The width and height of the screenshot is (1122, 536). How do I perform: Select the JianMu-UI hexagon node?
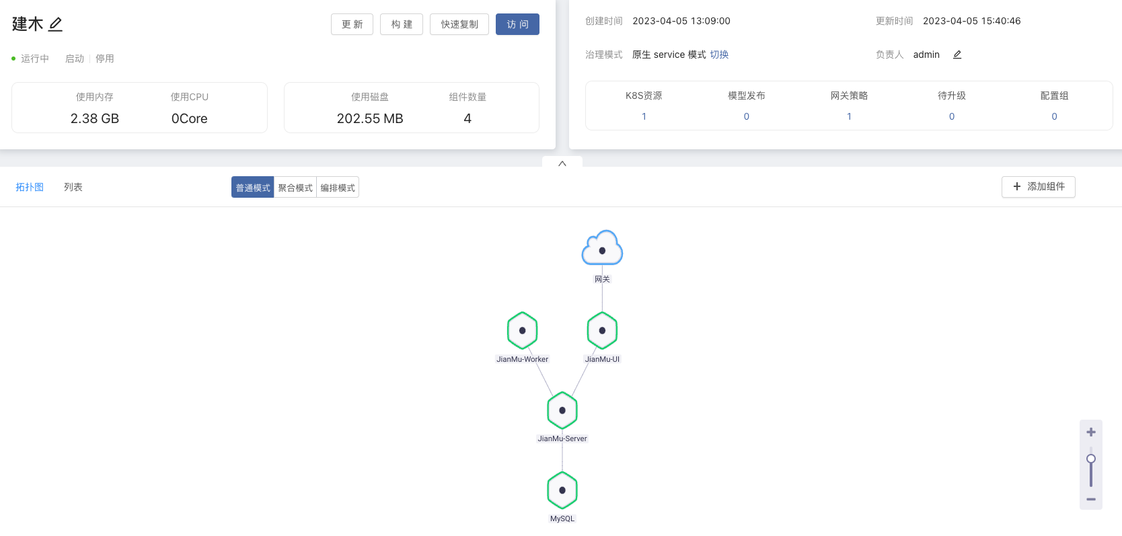602,330
